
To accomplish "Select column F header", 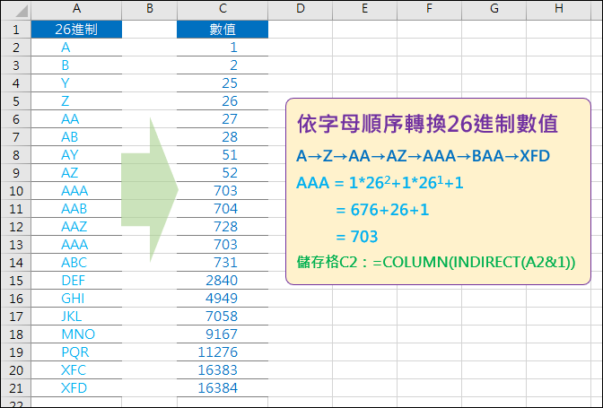I will point(429,10).
